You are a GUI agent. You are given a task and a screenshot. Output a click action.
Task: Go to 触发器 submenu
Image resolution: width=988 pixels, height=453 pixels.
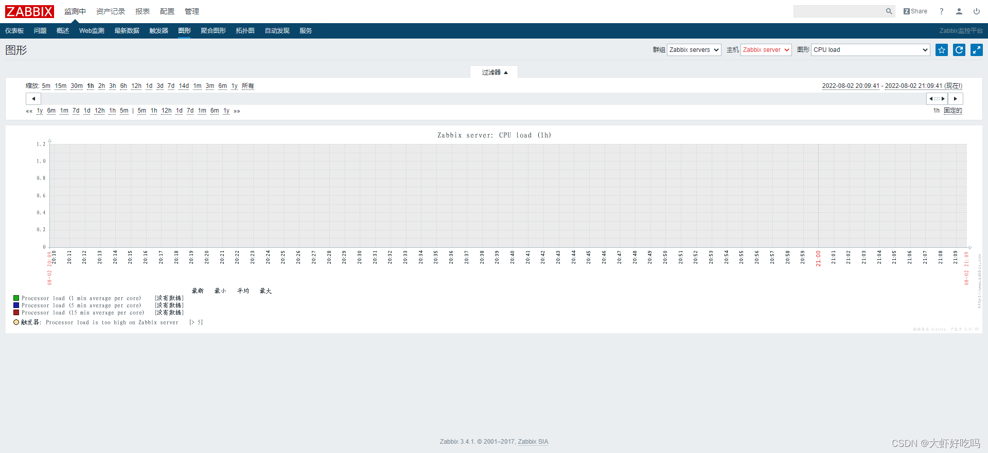[158, 31]
